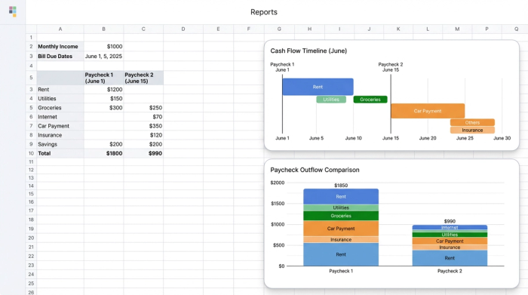Click the $1000 income value cell
Viewport: 528px width, 295px height.
104,47
